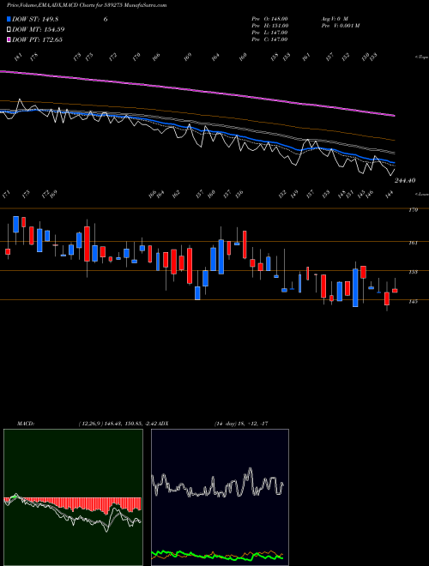Click the 'Pre L: 147.00' low value

(x=269, y=33)
